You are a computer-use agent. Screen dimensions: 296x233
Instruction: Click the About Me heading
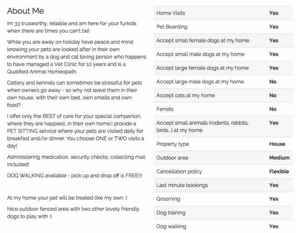(x=26, y=11)
